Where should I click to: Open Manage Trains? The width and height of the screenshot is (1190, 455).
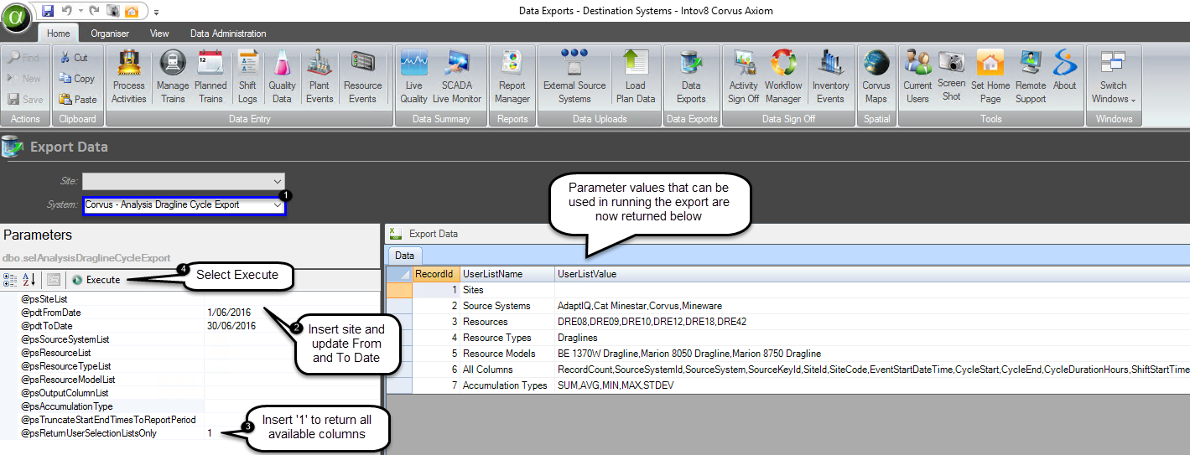[x=173, y=76]
